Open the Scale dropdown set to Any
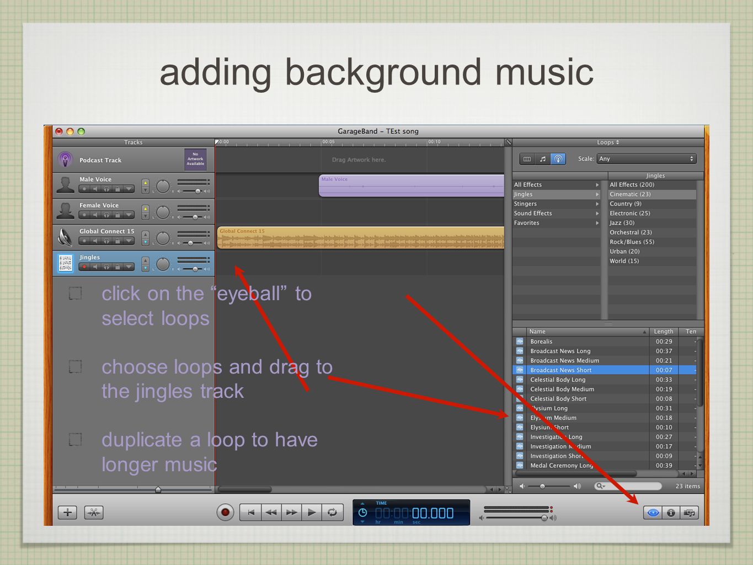The height and width of the screenshot is (565, 753). [x=647, y=159]
